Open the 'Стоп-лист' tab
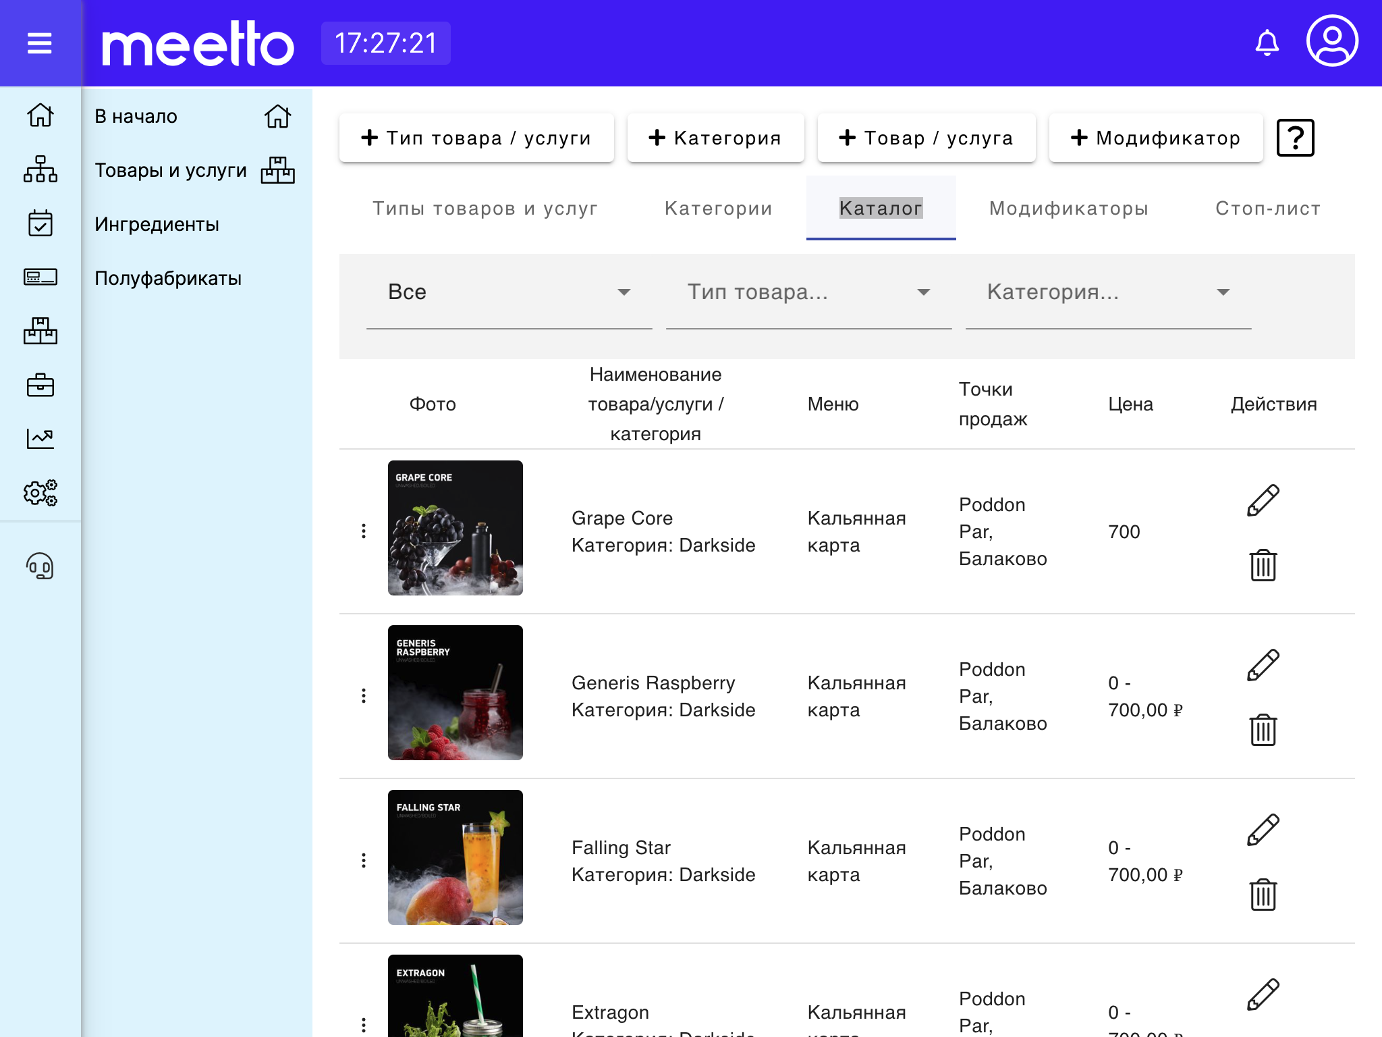 pos(1267,208)
